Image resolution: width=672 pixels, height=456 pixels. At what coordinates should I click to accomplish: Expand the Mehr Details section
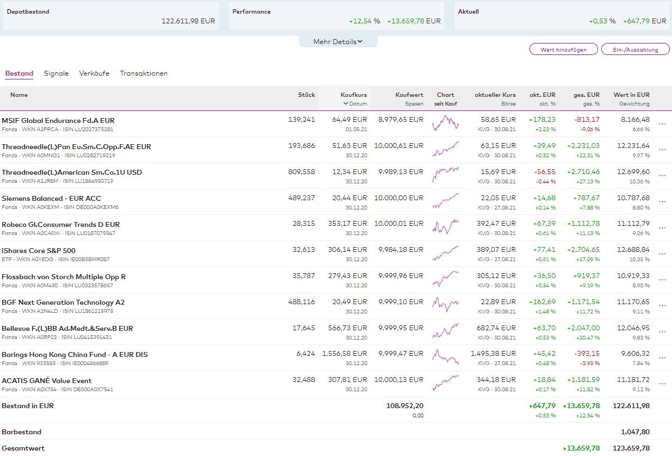338,42
